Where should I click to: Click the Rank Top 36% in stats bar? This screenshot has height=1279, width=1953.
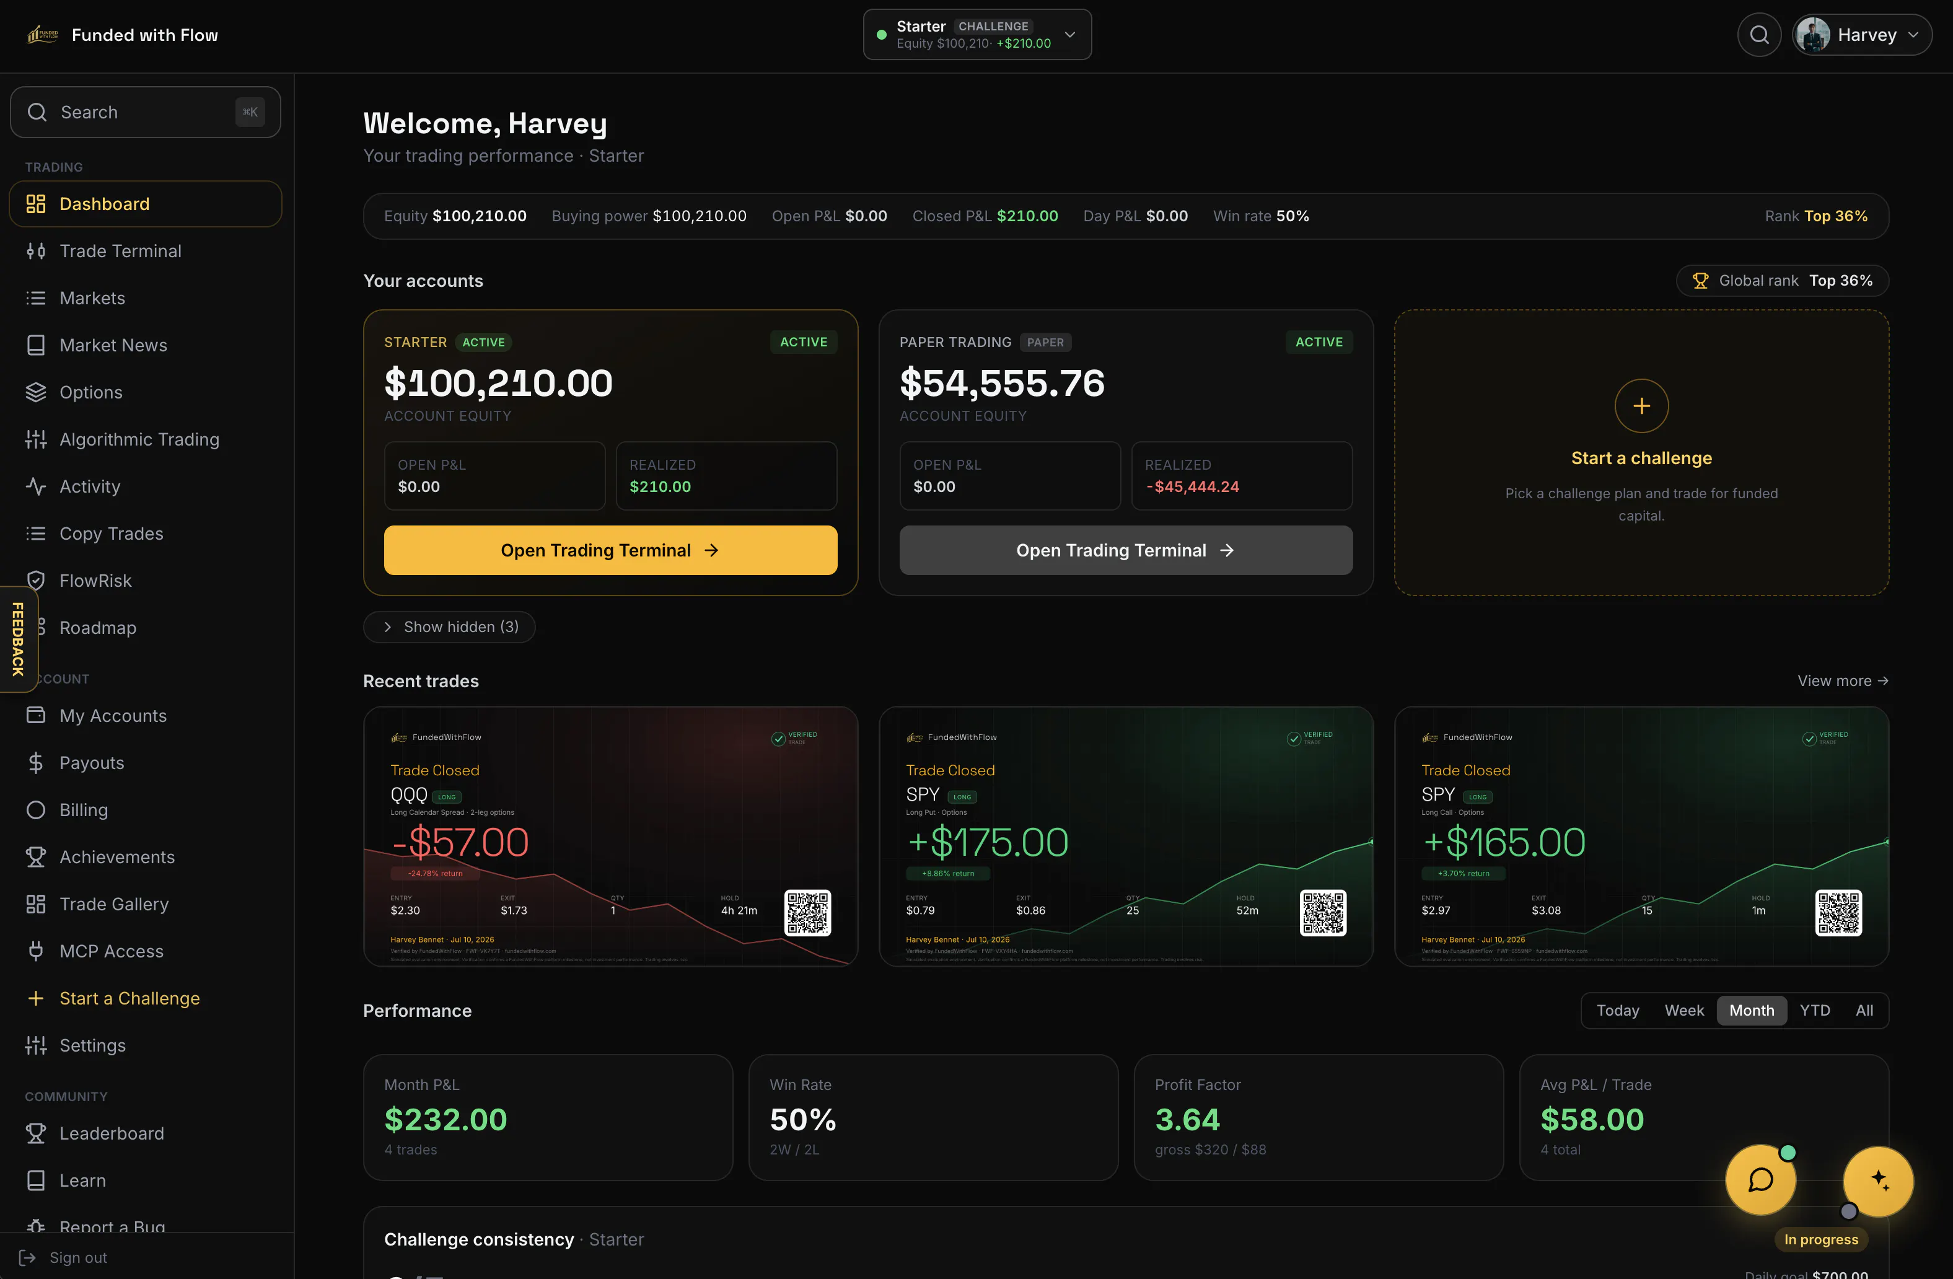click(1816, 216)
